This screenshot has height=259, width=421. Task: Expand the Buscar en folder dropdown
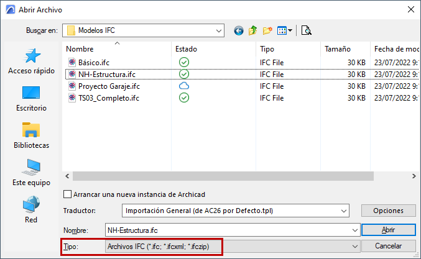tap(218, 30)
